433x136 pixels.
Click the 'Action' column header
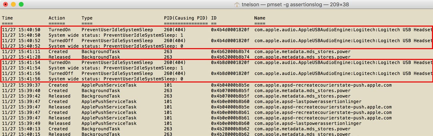56,18
